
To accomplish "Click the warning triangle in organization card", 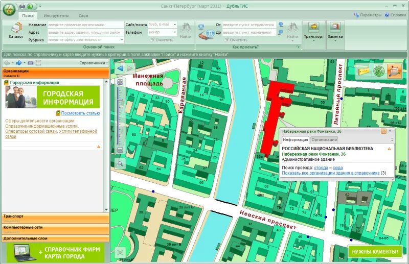I will coord(99,147).
